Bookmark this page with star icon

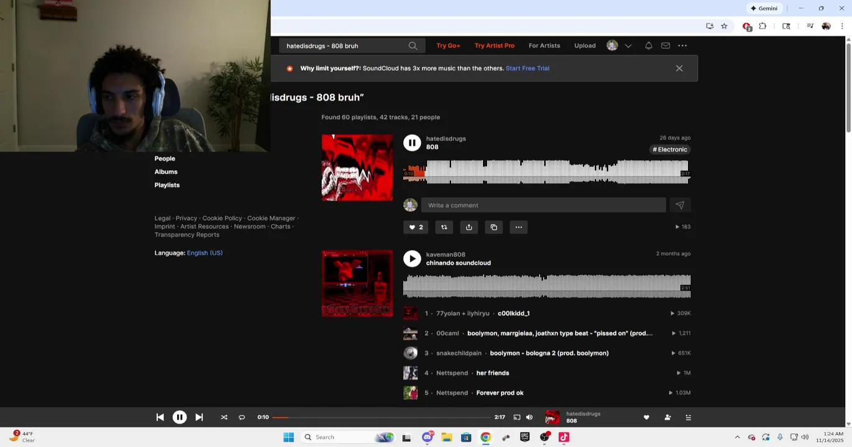point(724,26)
